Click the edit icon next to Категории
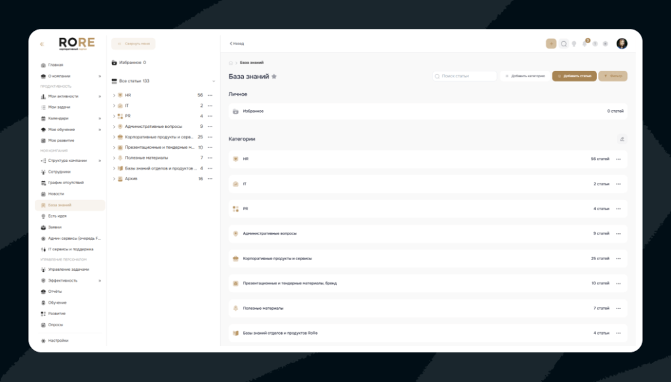671x382 pixels. [x=622, y=139]
